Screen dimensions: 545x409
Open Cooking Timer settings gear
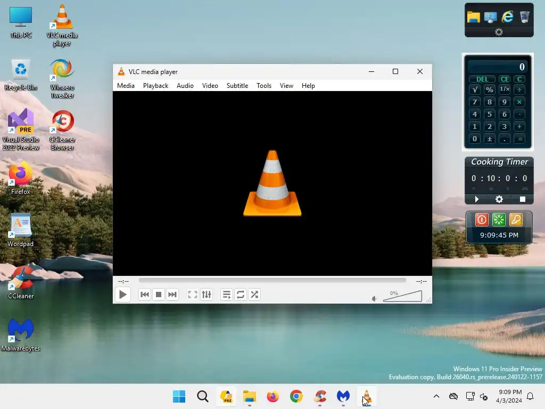[x=499, y=199]
